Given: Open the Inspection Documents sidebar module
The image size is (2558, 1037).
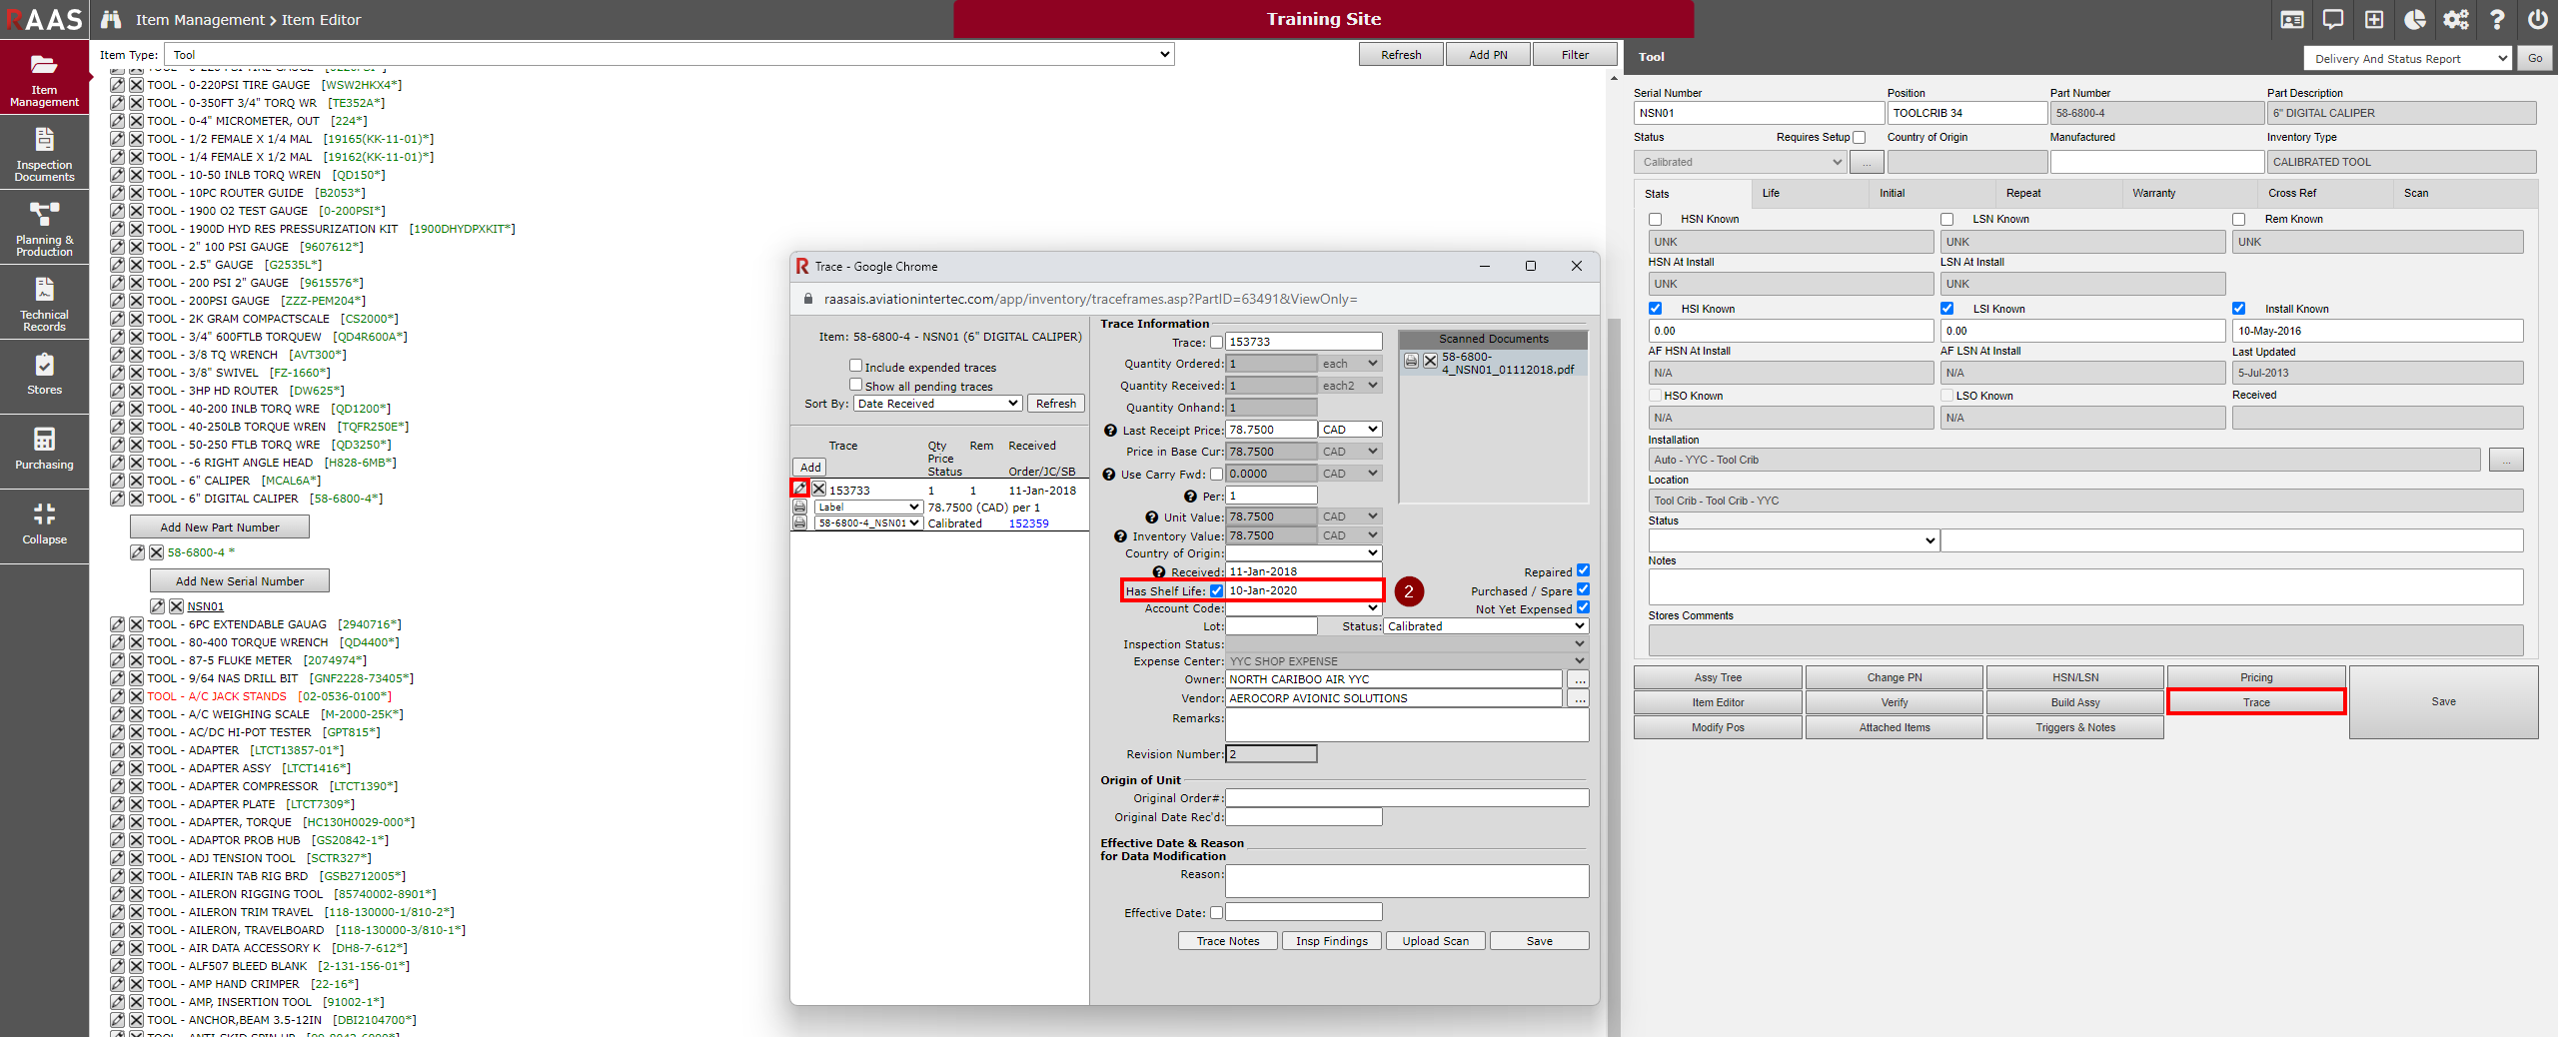Looking at the screenshot, I should coord(44,153).
